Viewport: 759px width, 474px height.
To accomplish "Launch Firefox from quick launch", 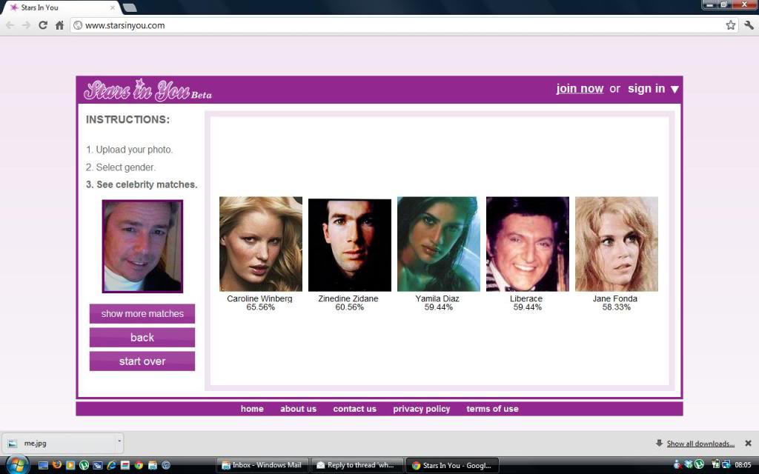I will tap(56, 464).
